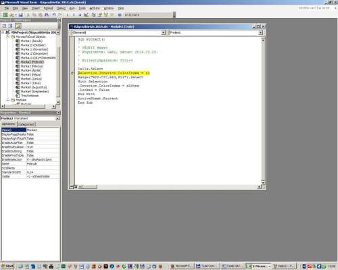
Task: Click the Save icon in toolbar
Action: point(20,15)
